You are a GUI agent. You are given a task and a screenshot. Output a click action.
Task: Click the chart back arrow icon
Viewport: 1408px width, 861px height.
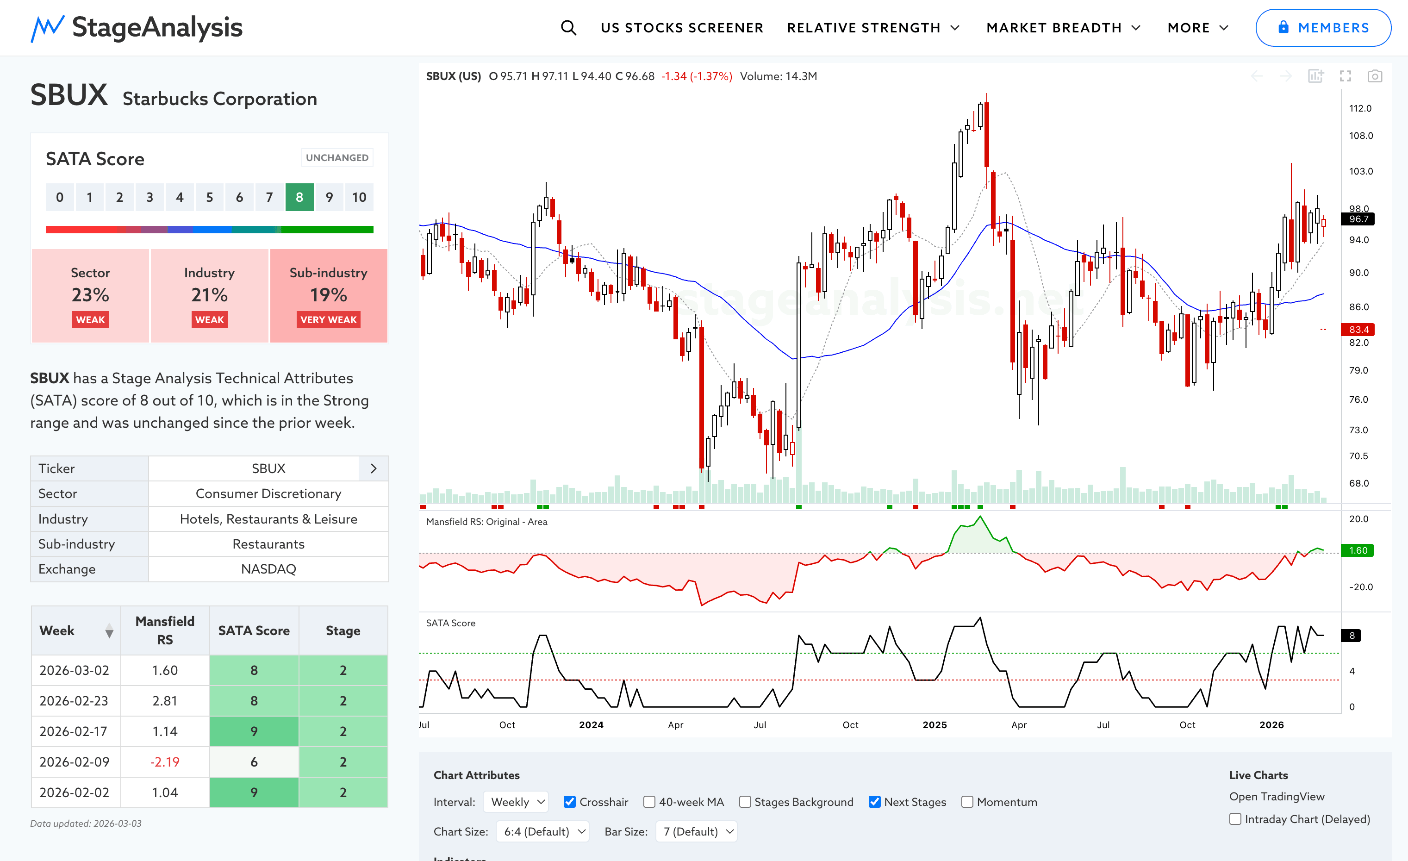(1257, 76)
